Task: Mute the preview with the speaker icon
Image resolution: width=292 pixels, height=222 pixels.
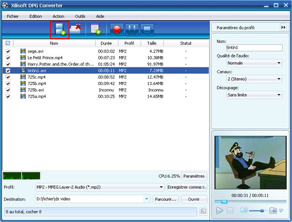Action: click(x=244, y=210)
